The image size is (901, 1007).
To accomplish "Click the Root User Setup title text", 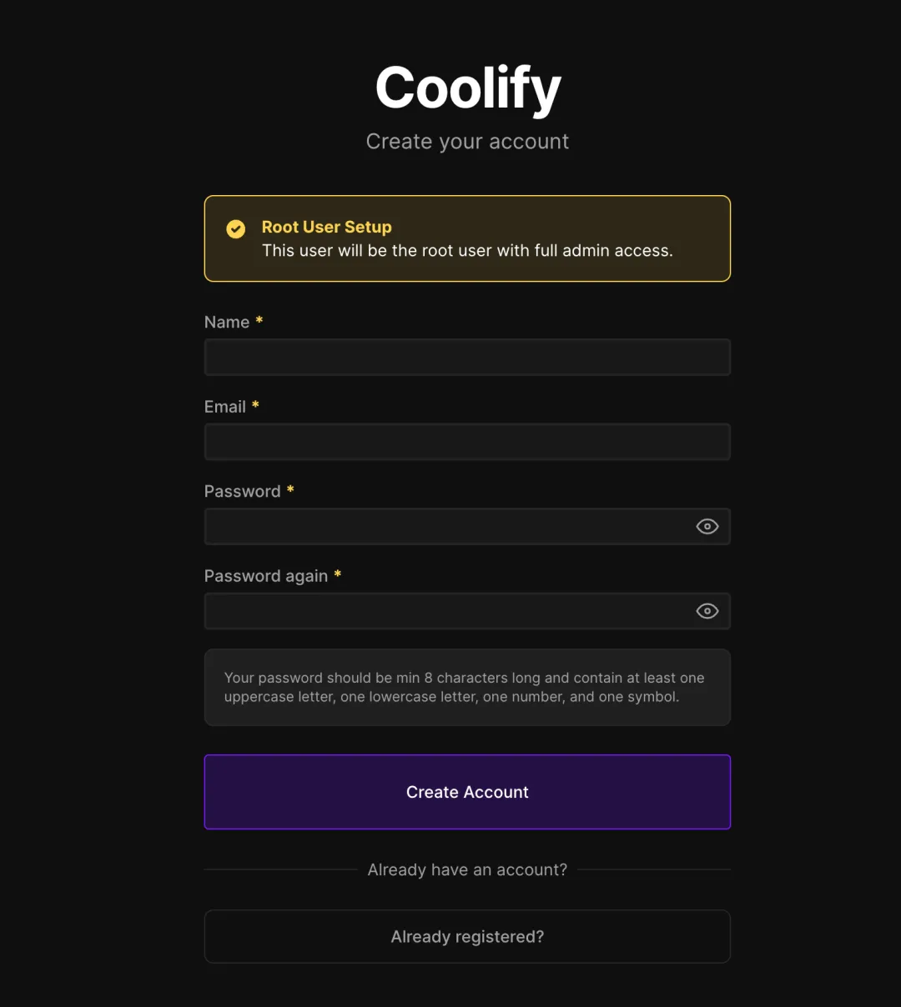I will coord(326,227).
